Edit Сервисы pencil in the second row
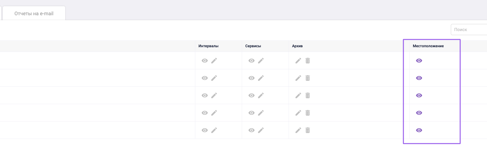Screen dimensions: 487x147 261,78
